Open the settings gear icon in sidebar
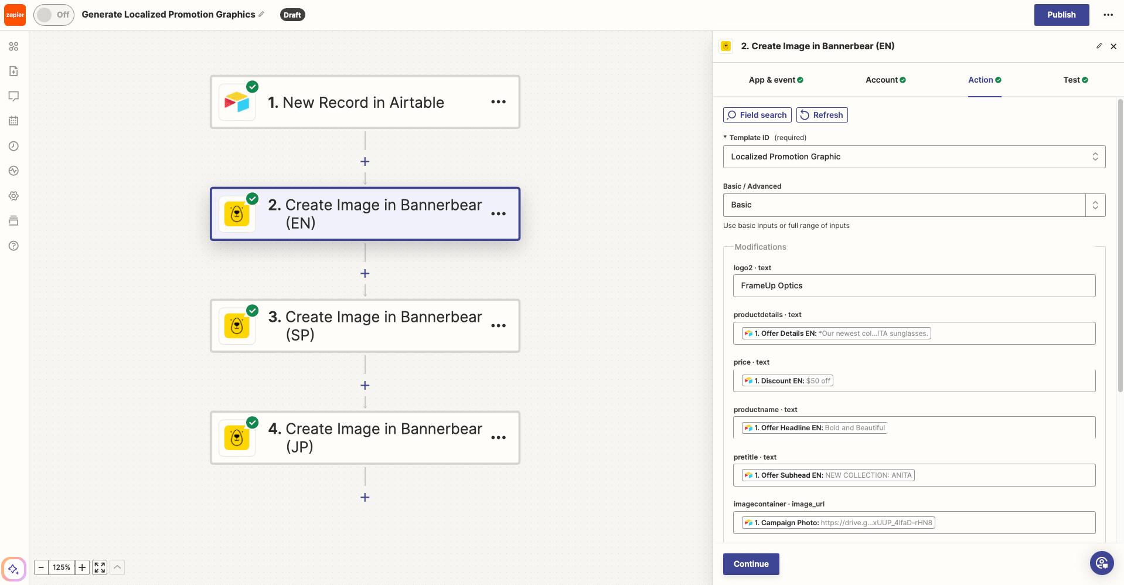 point(13,196)
